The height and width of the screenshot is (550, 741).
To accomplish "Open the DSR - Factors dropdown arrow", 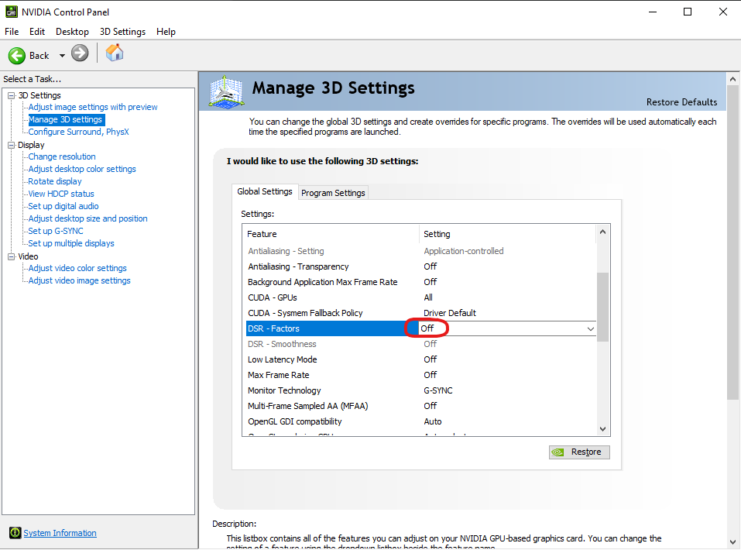I will click(590, 328).
